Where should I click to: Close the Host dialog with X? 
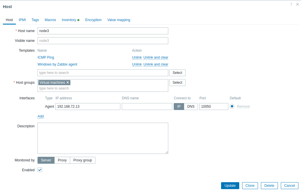(297, 4)
